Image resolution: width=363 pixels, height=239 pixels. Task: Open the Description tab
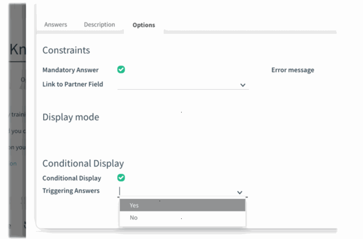pos(99,25)
